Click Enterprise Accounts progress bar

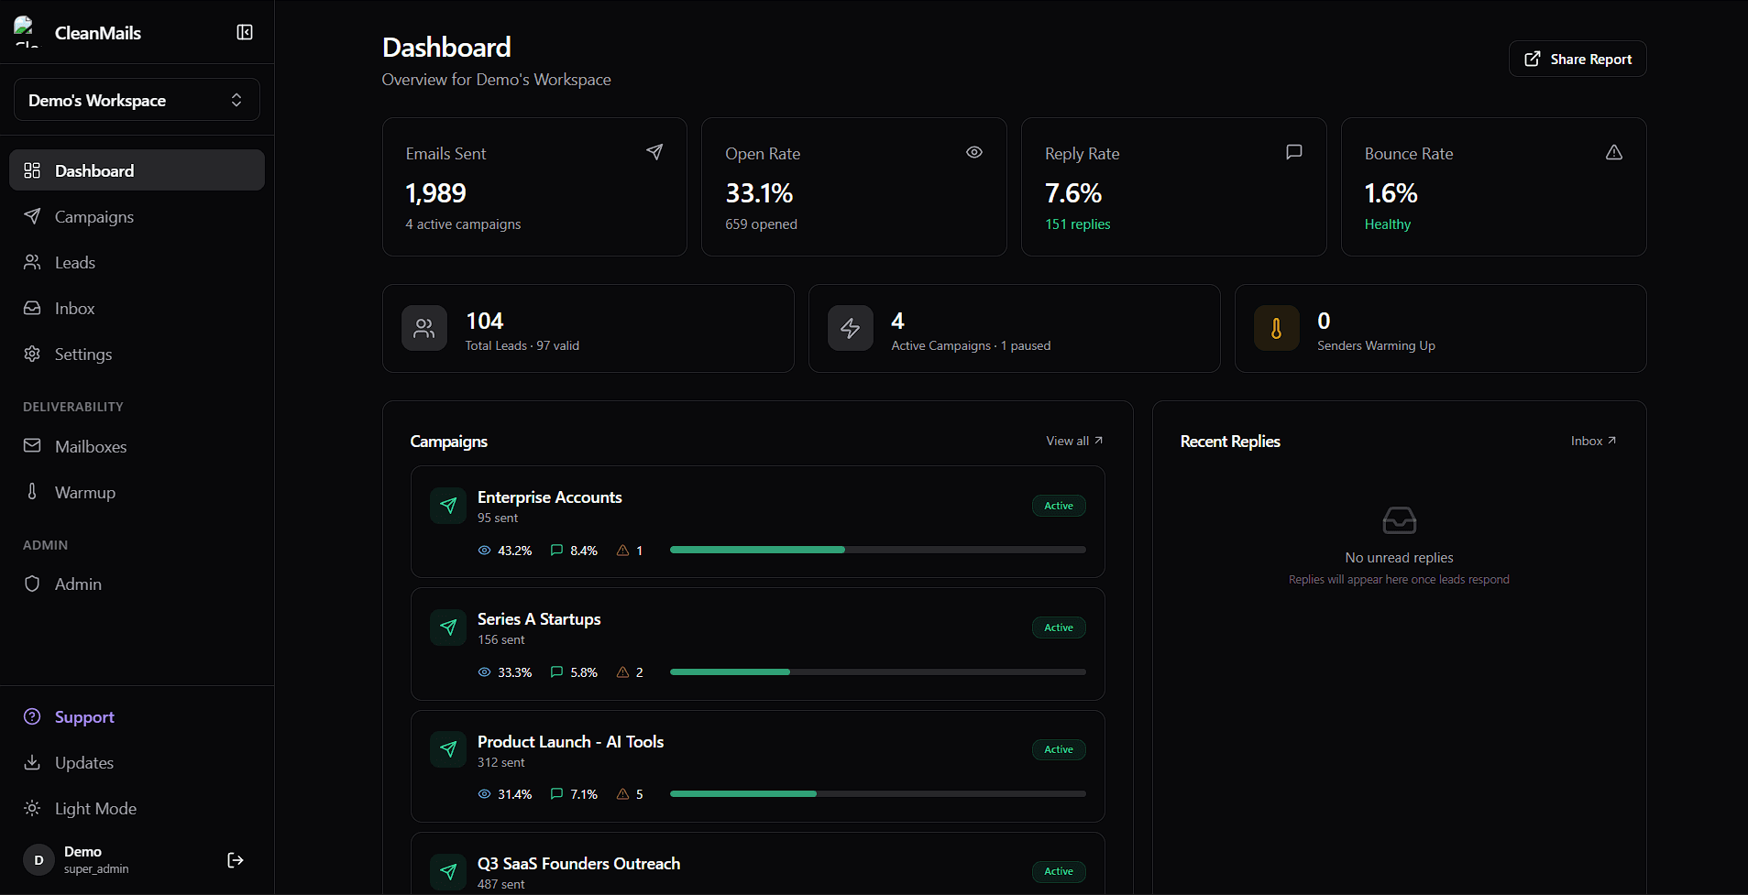coord(878,550)
